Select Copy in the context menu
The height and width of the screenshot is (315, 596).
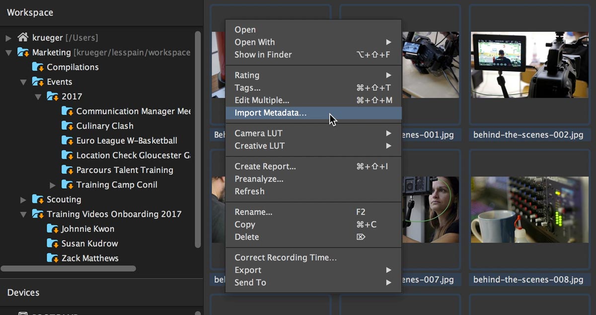tap(313, 225)
